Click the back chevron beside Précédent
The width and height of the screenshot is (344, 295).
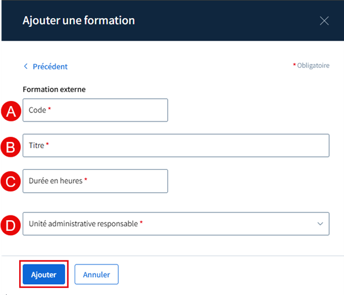click(26, 66)
